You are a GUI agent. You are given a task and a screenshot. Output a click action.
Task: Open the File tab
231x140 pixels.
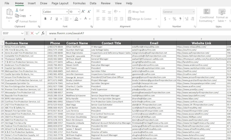7,3
